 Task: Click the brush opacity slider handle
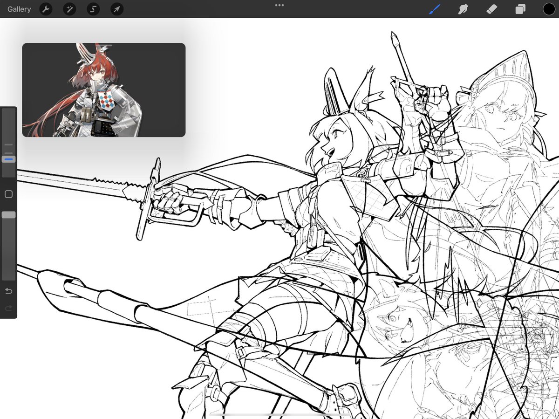click(x=8, y=215)
